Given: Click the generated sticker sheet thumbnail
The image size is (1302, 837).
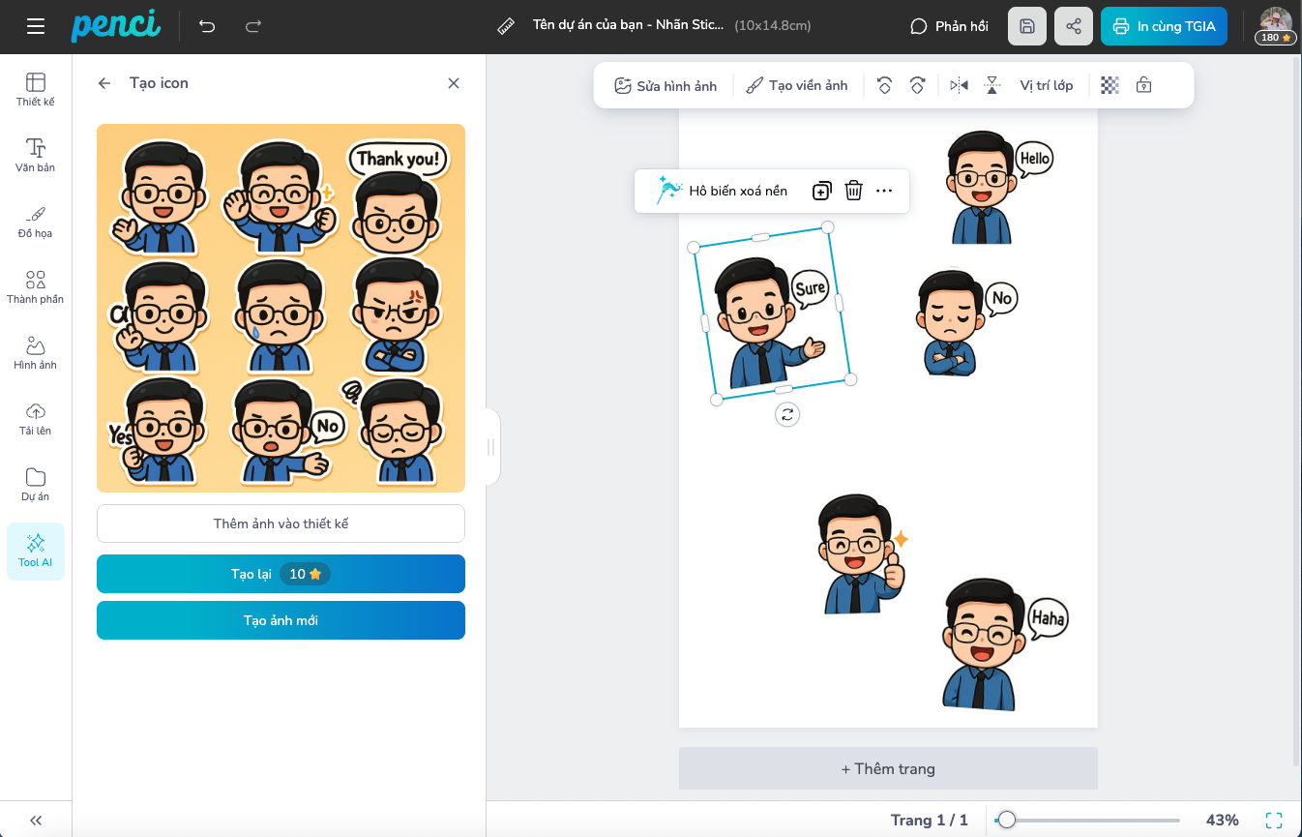Looking at the screenshot, I should pos(281,308).
